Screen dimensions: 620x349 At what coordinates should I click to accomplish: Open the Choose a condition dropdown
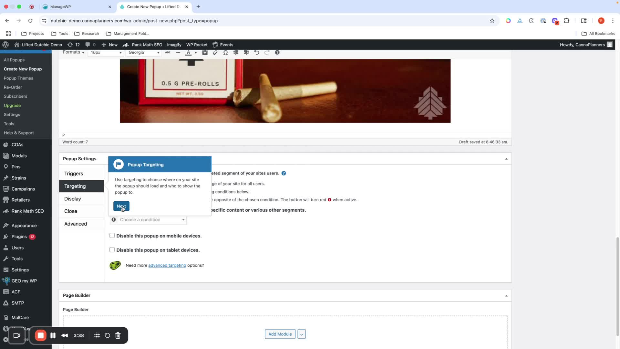tap(152, 220)
